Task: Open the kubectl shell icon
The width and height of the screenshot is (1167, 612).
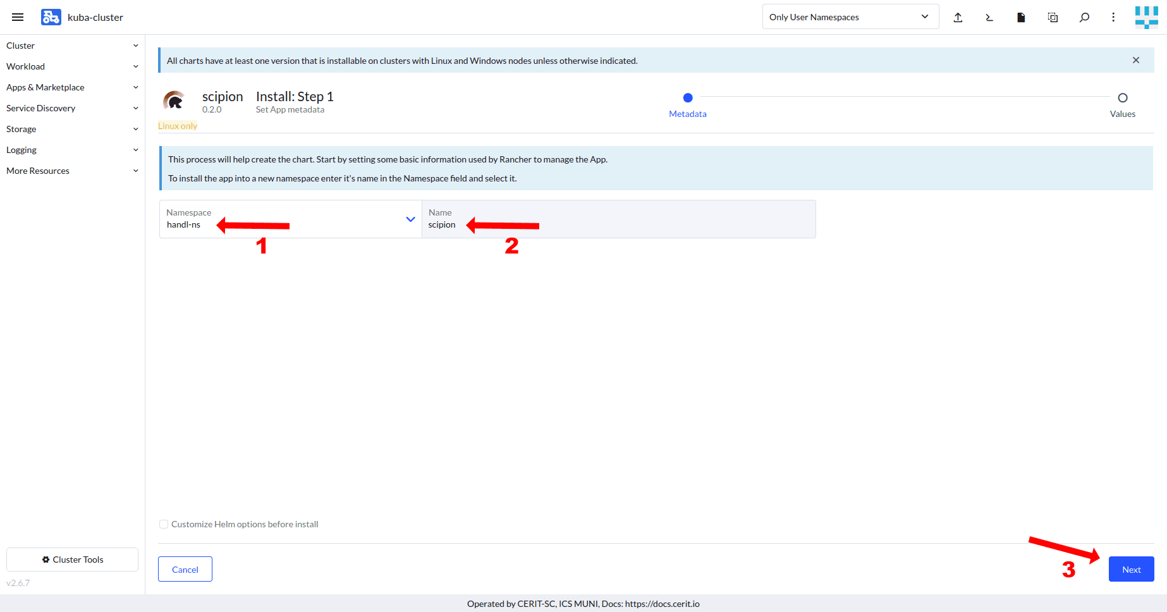Action: (989, 17)
